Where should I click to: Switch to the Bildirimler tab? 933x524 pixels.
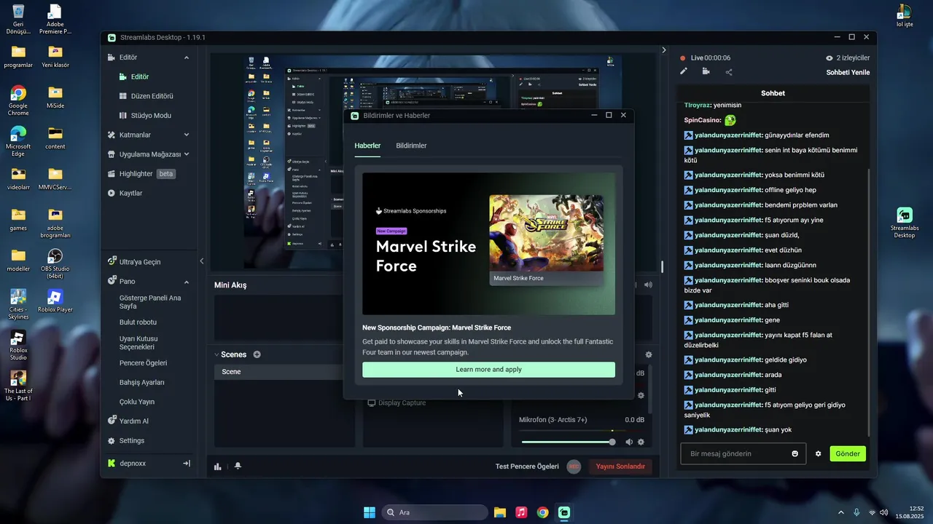[411, 146]
